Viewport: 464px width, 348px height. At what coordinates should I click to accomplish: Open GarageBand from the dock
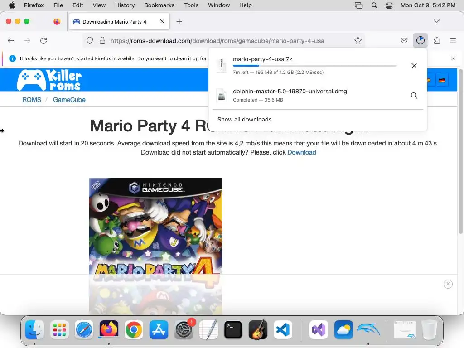258,329
